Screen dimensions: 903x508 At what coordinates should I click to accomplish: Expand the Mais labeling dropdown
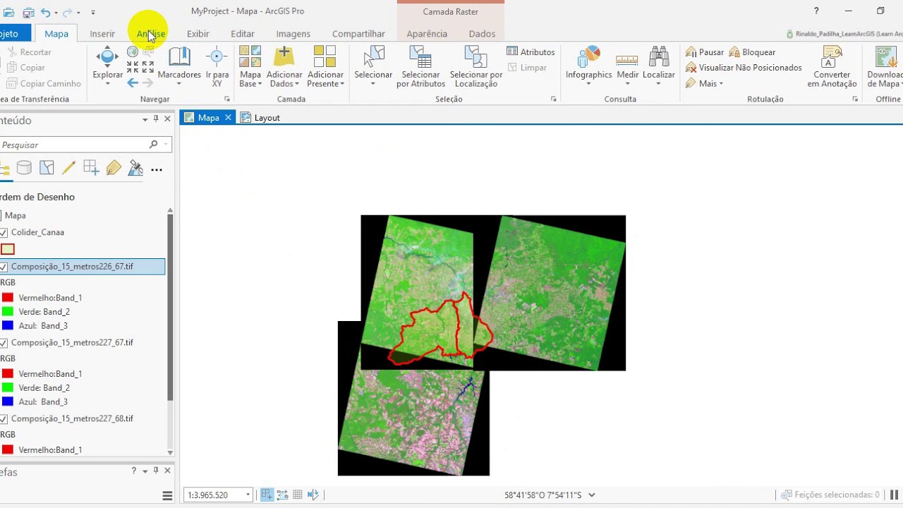(721, 83)
